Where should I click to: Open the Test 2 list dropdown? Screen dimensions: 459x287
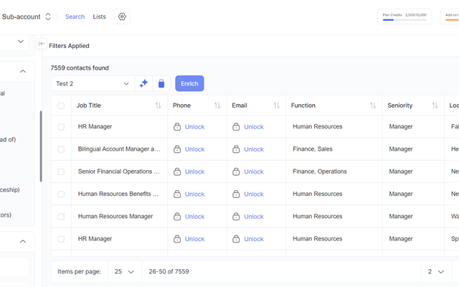[93, 83]
